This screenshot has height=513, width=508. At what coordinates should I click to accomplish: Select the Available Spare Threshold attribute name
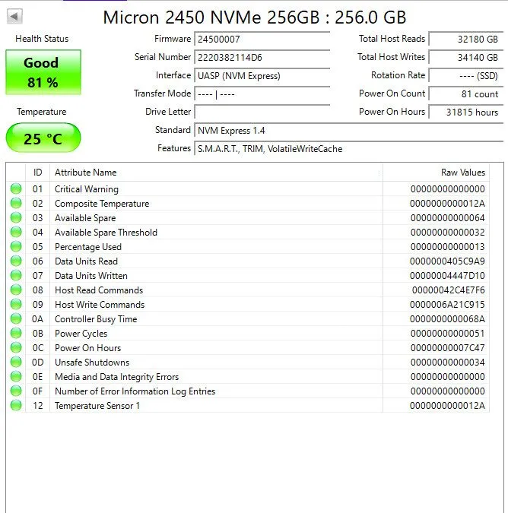click(x=106, y=233)
